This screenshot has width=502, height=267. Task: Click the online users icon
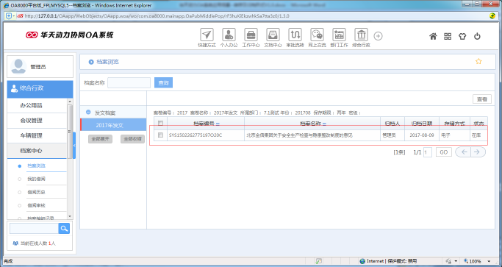click(x=15, y=243)
